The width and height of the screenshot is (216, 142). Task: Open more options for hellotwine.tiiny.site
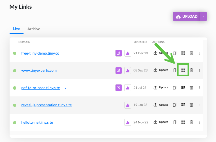199,122
